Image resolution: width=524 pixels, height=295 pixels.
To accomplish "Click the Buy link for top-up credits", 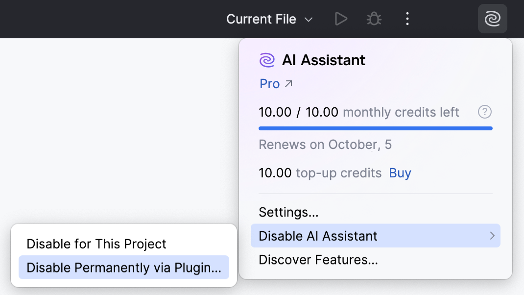I will coord(400,172).
